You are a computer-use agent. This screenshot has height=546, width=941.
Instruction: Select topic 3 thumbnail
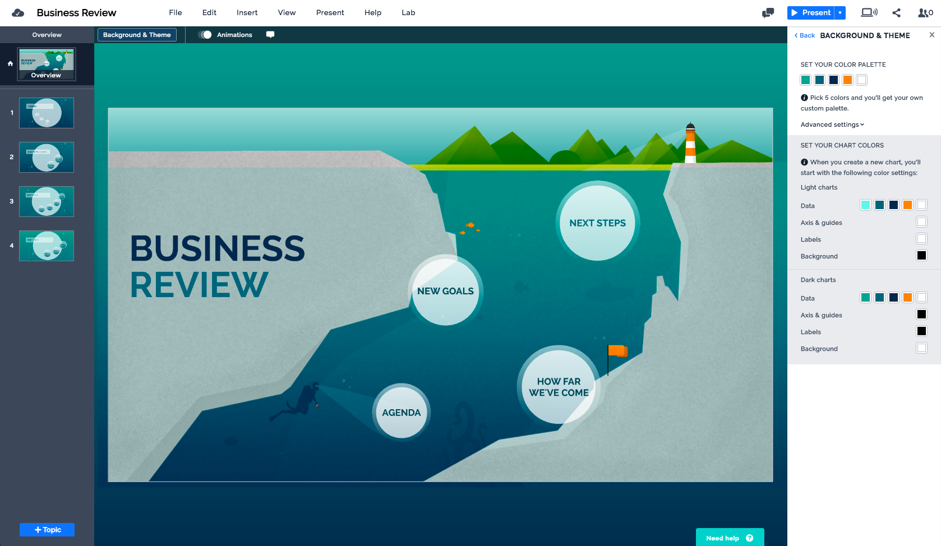click(47, 201)
